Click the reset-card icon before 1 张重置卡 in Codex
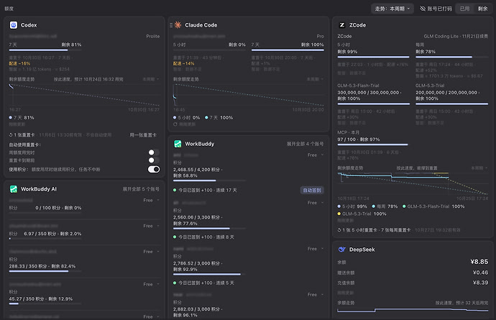 tap(11, 135)
